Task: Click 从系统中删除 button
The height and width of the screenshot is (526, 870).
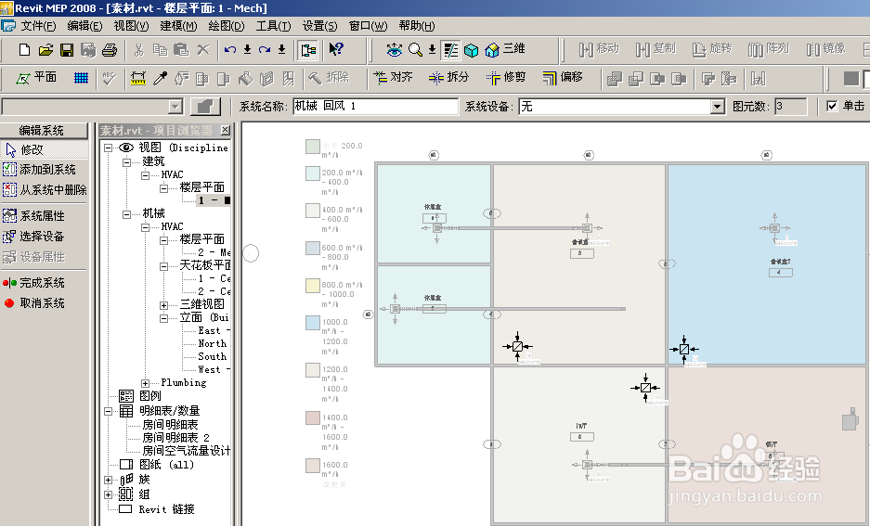Action: [44, 190]
